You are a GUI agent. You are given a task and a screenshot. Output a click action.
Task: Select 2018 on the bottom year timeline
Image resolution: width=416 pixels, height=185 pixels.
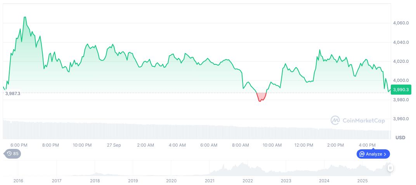tap(95, 181)
